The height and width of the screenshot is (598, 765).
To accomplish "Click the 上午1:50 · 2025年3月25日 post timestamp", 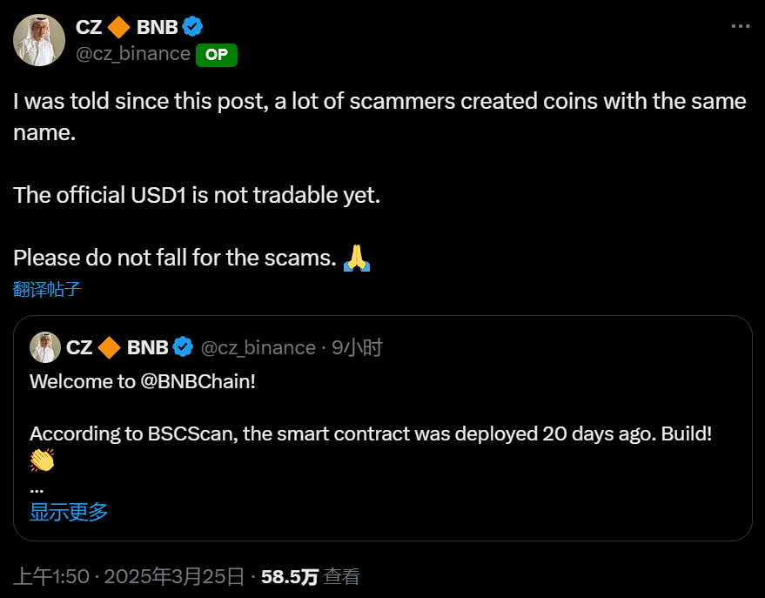I will (x=129, y=576).
